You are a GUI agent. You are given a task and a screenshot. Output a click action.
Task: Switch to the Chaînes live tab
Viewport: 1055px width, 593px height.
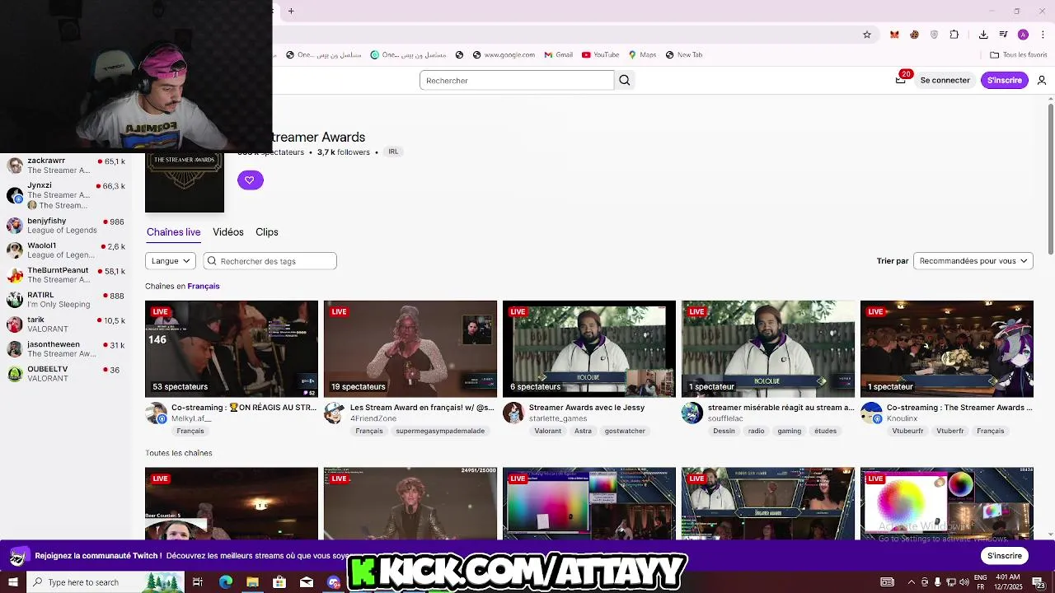click(x=174, y=232)
